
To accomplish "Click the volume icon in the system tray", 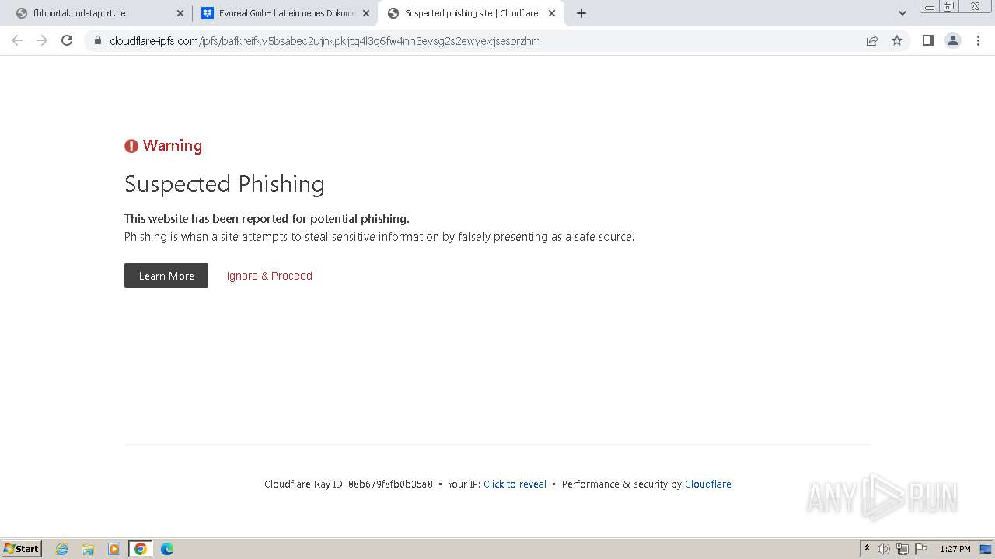I will tap(884, 549).
